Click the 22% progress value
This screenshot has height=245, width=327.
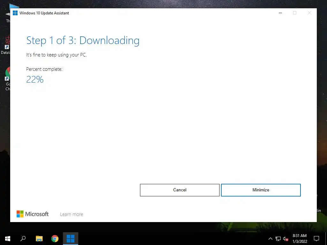pos(35,79)
